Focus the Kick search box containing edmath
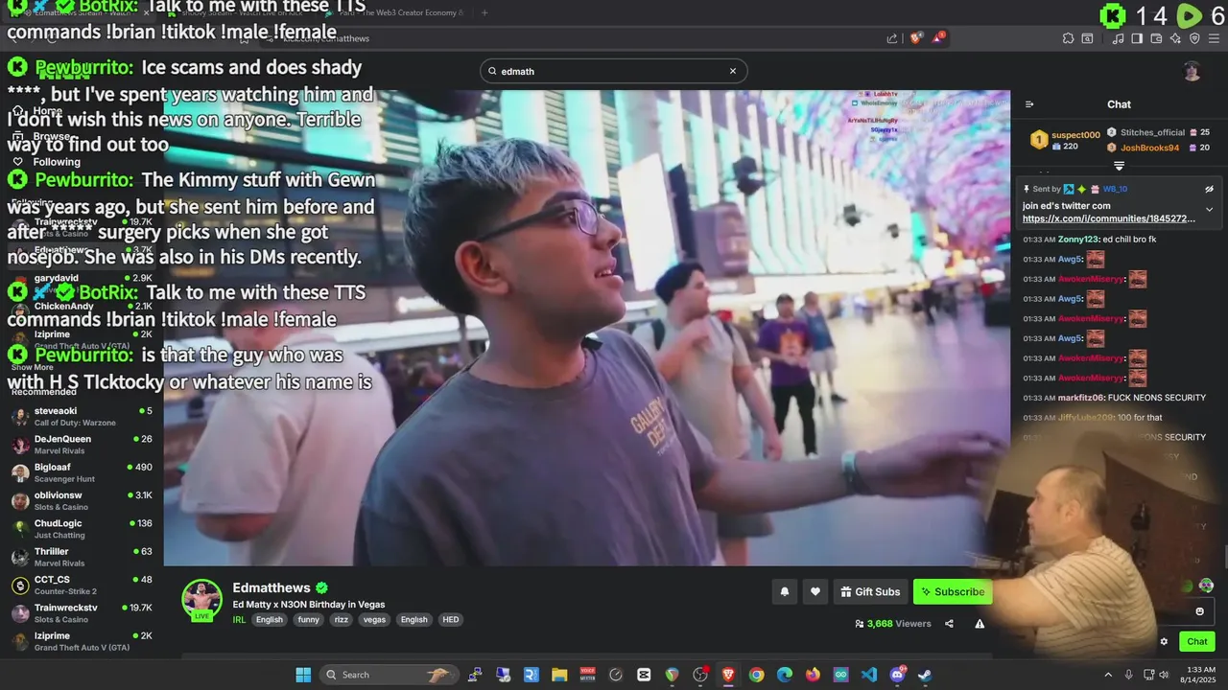The width and height of the screenshot is (1228, 690). (614, 71)
